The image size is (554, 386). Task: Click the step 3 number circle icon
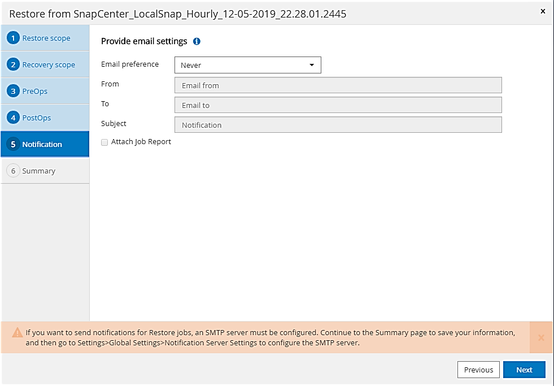(x=13, y=91)
